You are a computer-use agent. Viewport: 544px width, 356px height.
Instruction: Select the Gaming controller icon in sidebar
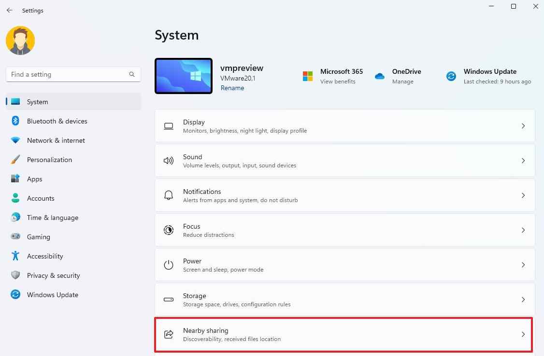click(15, 237)
